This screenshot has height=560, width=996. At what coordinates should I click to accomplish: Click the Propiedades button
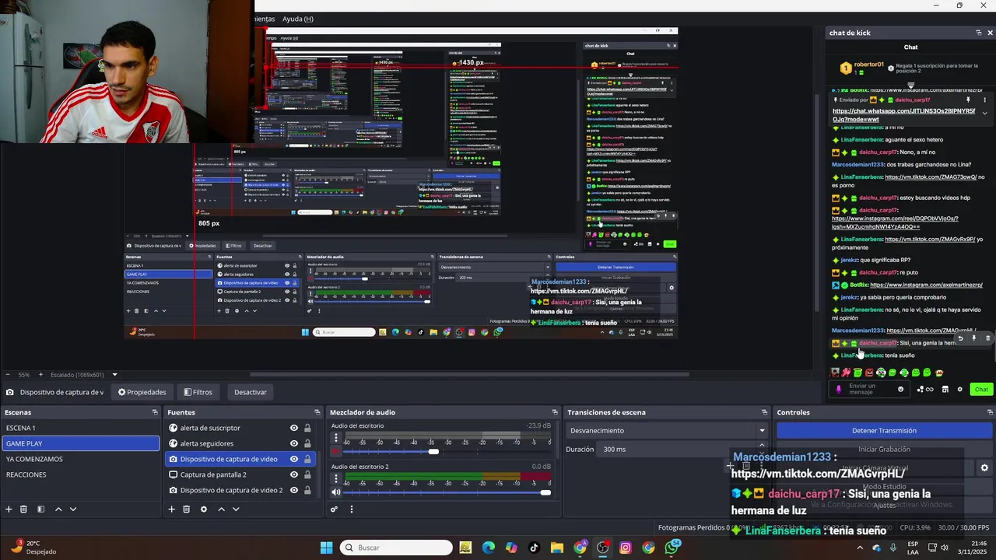(x=142, y=392)
